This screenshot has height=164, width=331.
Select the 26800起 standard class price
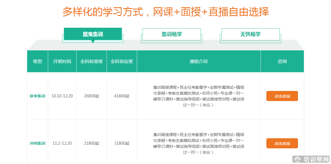click(x=91, y=96)
